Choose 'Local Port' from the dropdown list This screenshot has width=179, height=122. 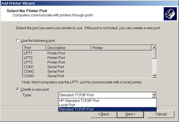click(x=67, y=105)
